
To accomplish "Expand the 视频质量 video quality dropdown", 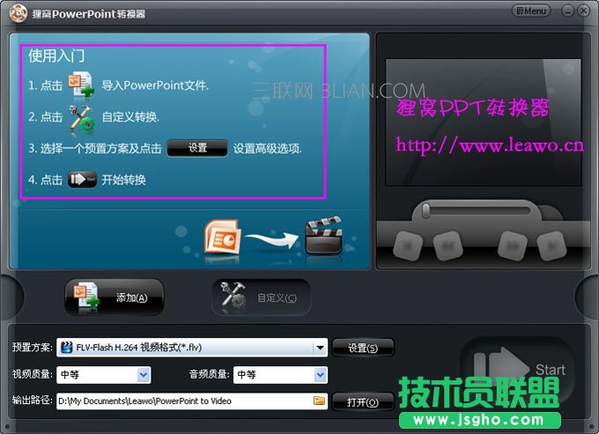I will [x=104, y=375].
